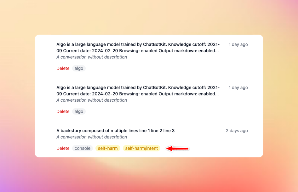Delete the first Algo conversation
This screenshot has width=298, height=192.
63,68
